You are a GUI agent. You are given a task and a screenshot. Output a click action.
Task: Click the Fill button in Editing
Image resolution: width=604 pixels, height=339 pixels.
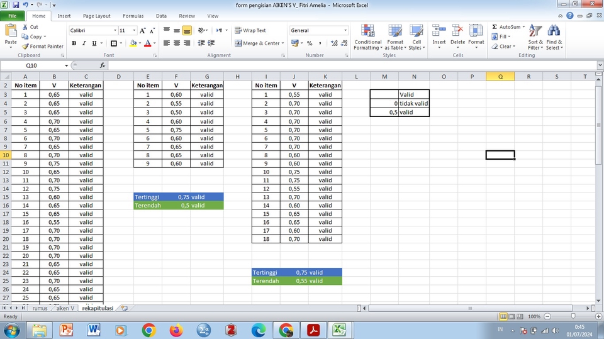tap(501, 36)
